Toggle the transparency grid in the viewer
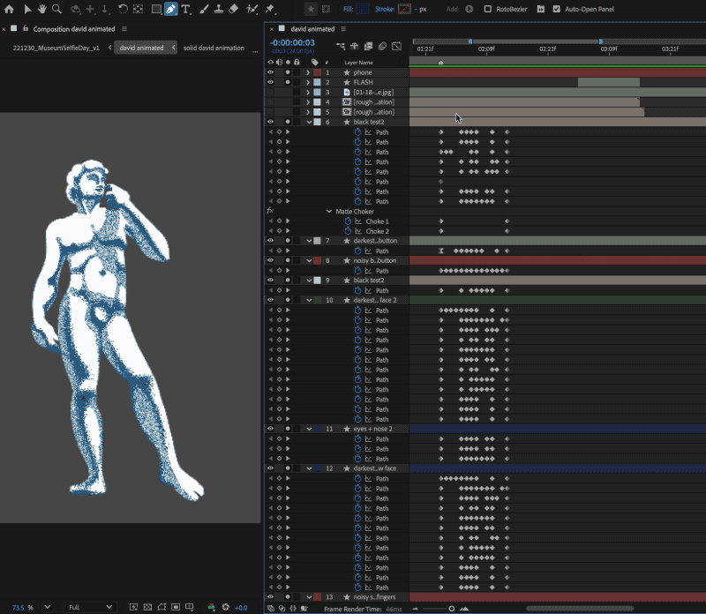Screen dimensions: 706x614 (147, 607)
